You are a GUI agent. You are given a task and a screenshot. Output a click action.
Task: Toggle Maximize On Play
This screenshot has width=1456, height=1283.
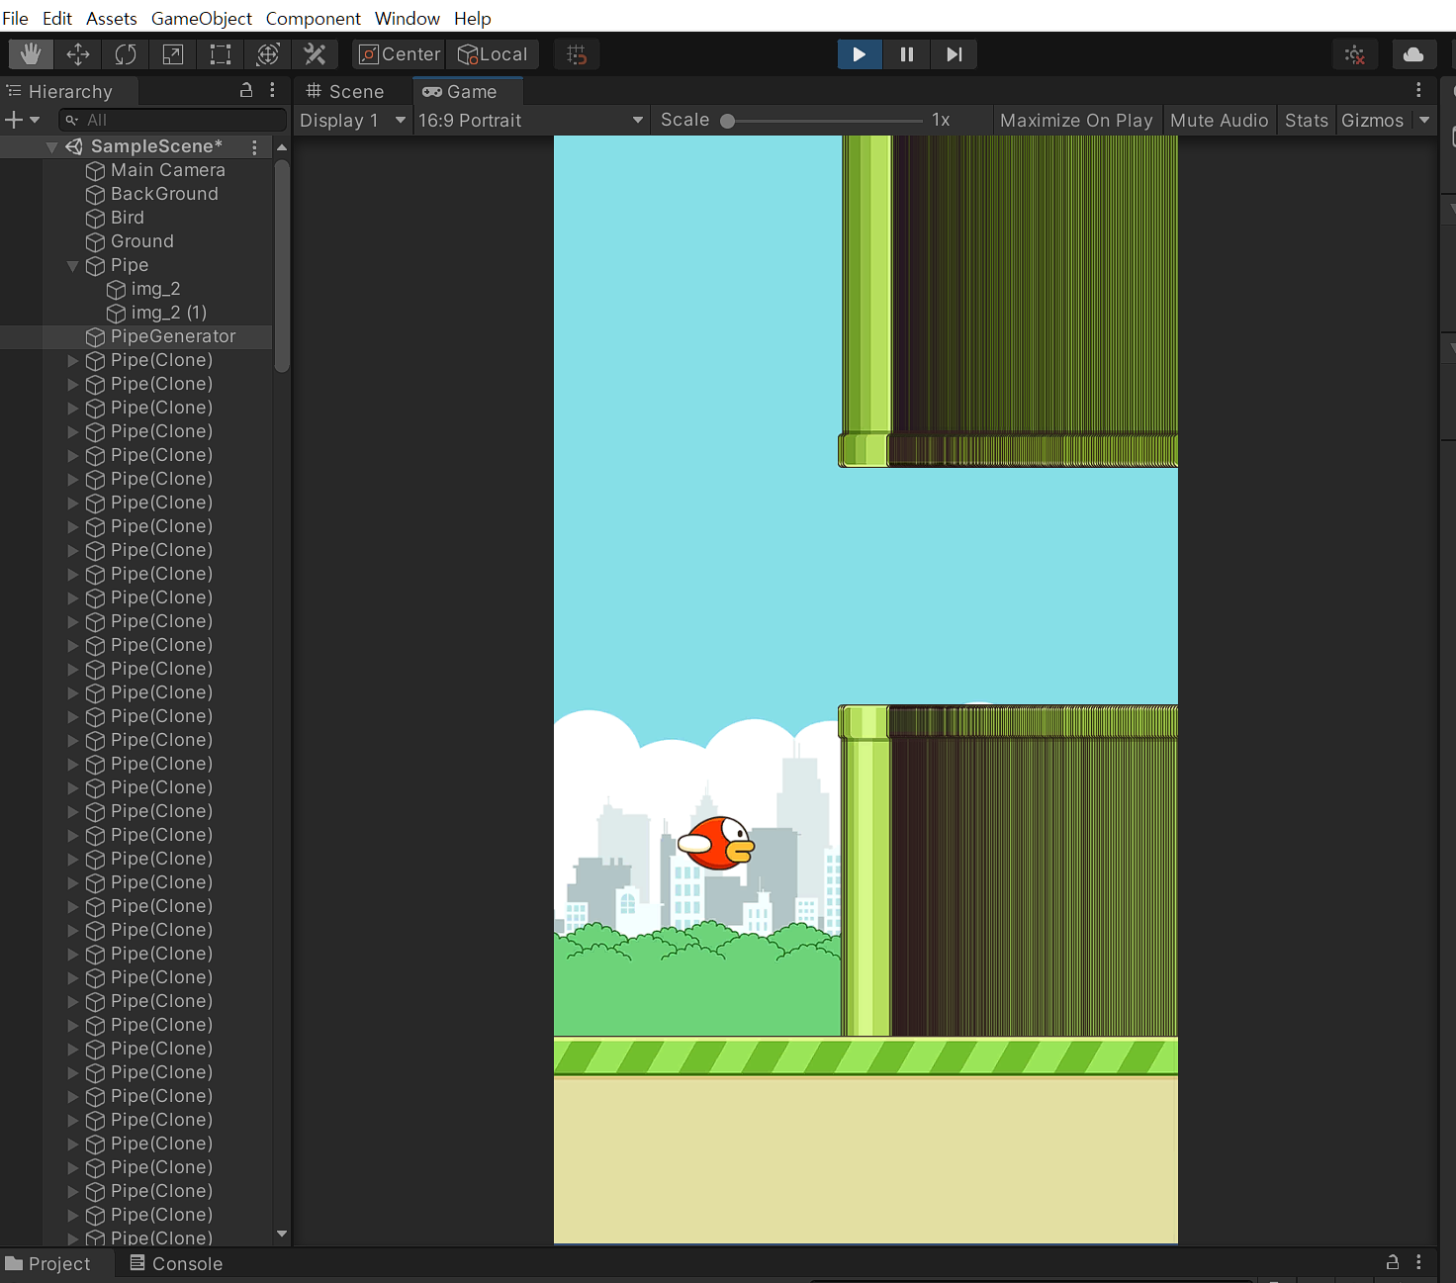pos(1075,120)
